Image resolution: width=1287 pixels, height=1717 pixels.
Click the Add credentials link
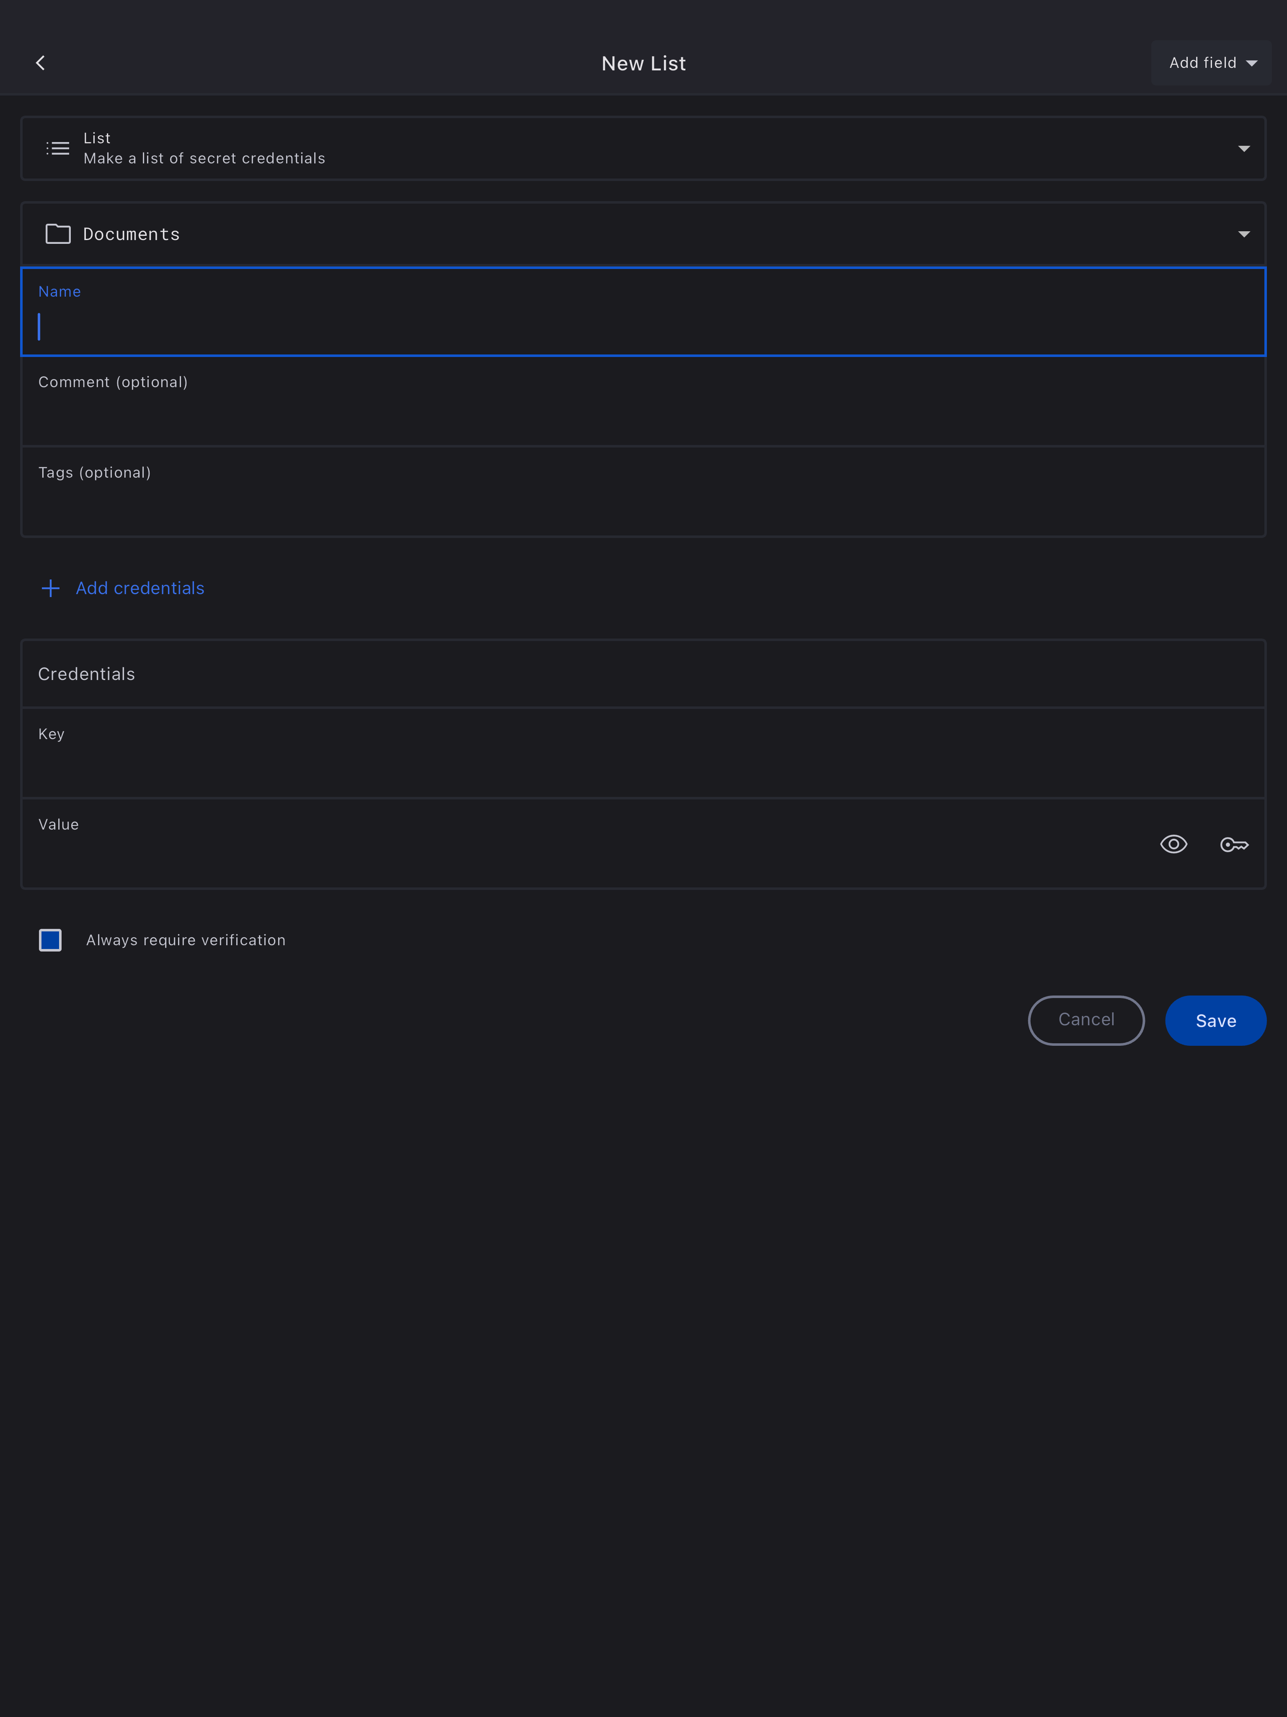point(140,588)
